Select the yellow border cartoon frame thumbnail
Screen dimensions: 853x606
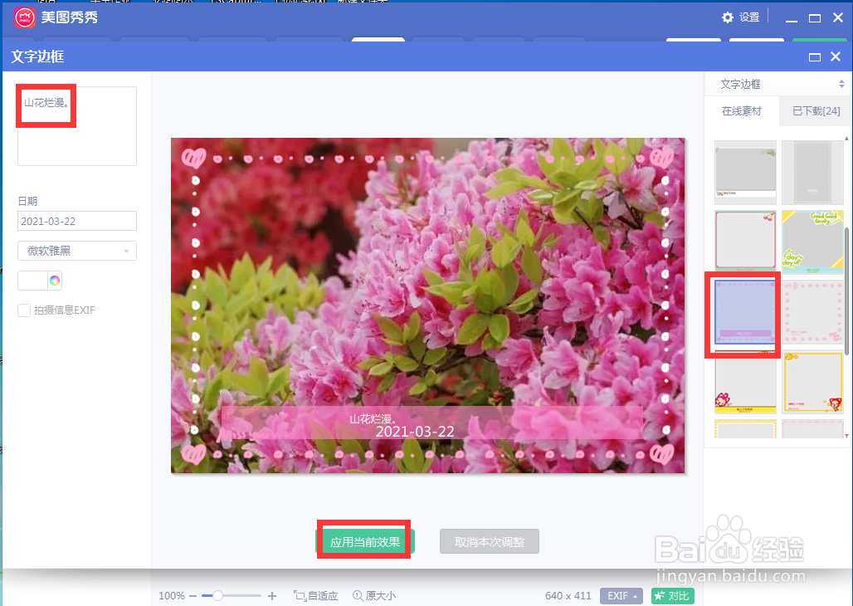pyautogui.click(x=812, y=382)
